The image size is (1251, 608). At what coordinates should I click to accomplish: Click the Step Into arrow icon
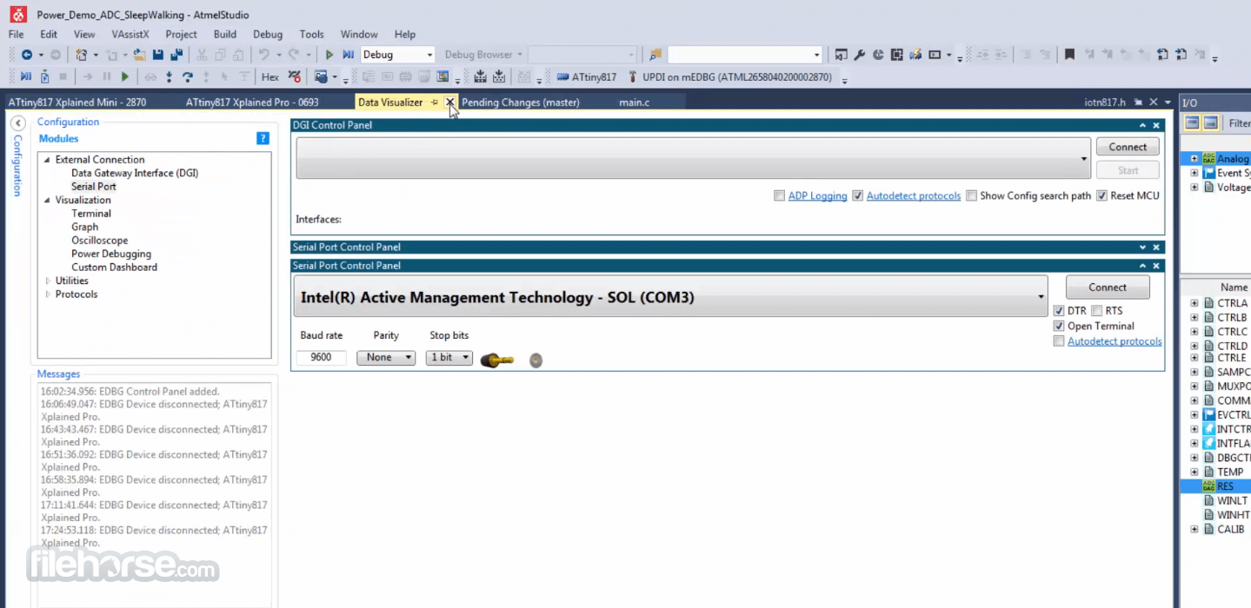pos(169,77)
